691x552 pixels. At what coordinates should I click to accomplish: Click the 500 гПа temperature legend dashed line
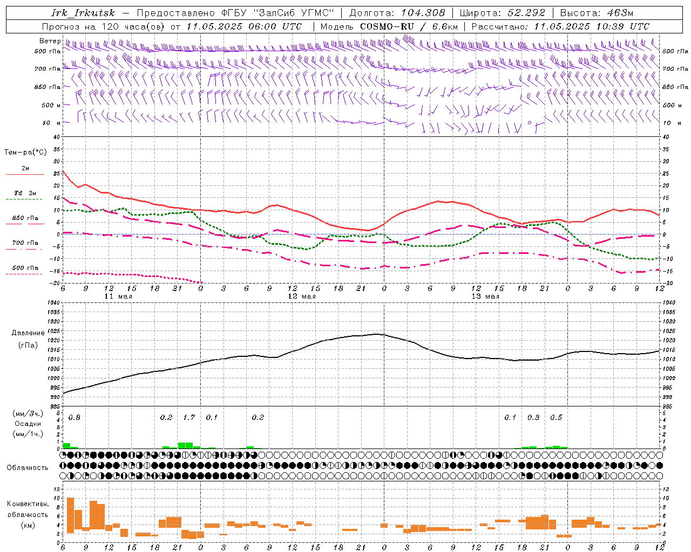tap(24, 274)
